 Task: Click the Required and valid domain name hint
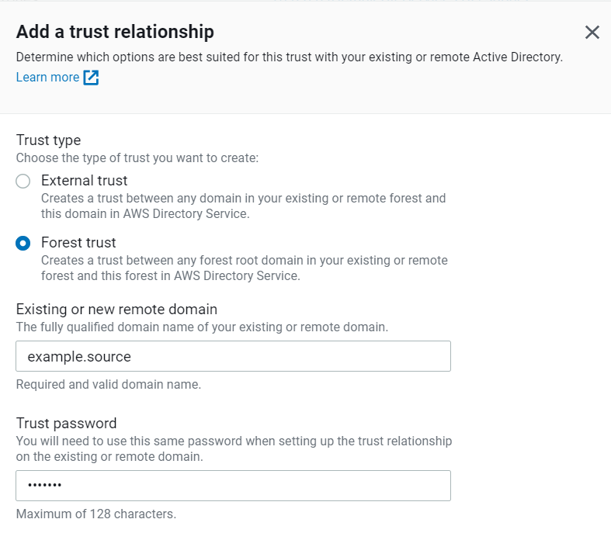(x=108, y=384)
